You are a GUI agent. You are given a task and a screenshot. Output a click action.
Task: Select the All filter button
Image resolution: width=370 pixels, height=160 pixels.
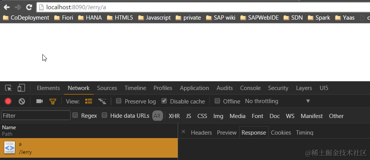157,116
